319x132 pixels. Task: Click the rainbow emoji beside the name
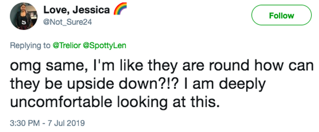[x=119, y=10]
